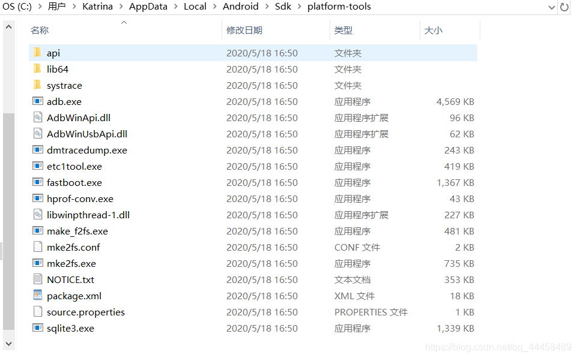
Task: Navigate to OS (C:) in breadcrumb
Action: (17, 7)
